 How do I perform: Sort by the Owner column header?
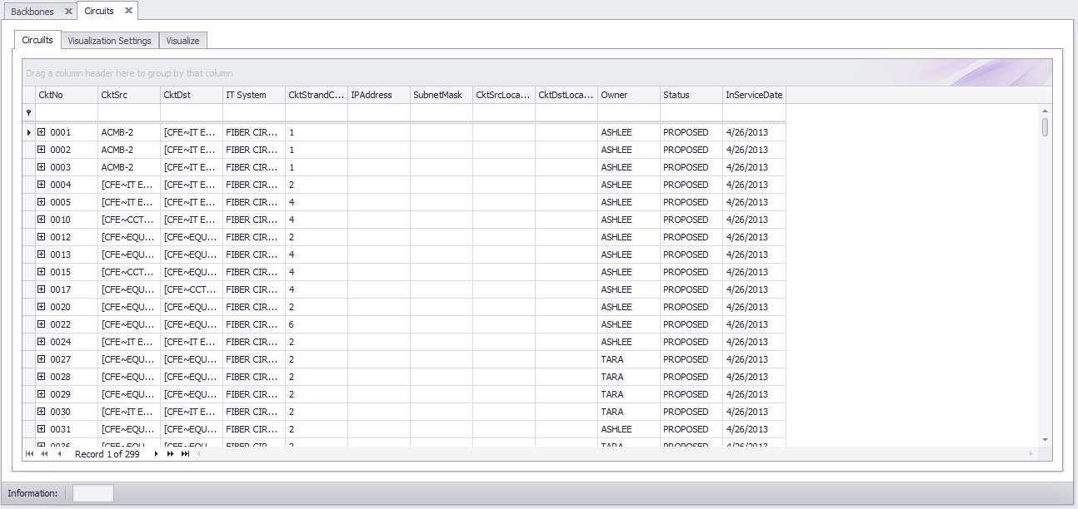click(628, 95)
